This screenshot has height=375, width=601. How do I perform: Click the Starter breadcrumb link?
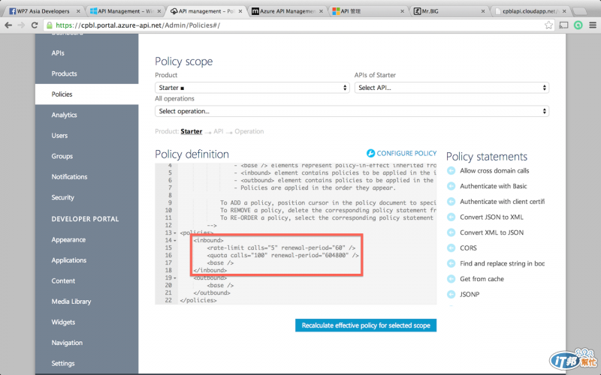(192, 131)
